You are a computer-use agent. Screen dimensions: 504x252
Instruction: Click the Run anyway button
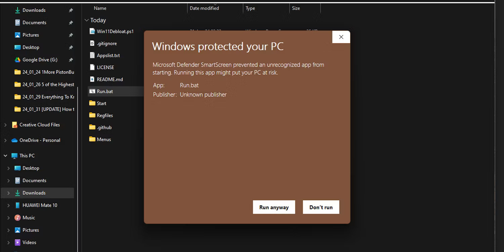pos(274,207)
